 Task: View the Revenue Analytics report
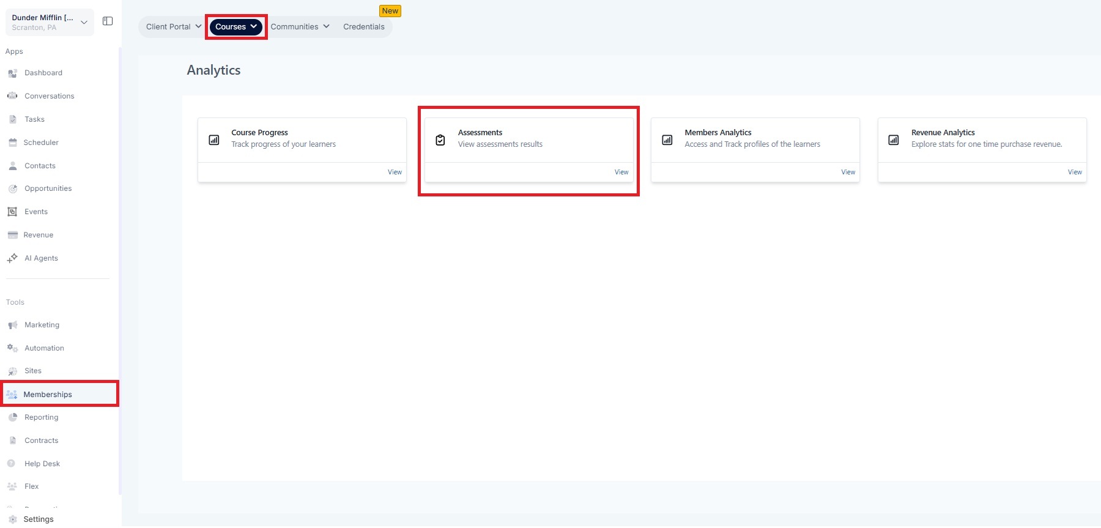[x=1075, y=173]
